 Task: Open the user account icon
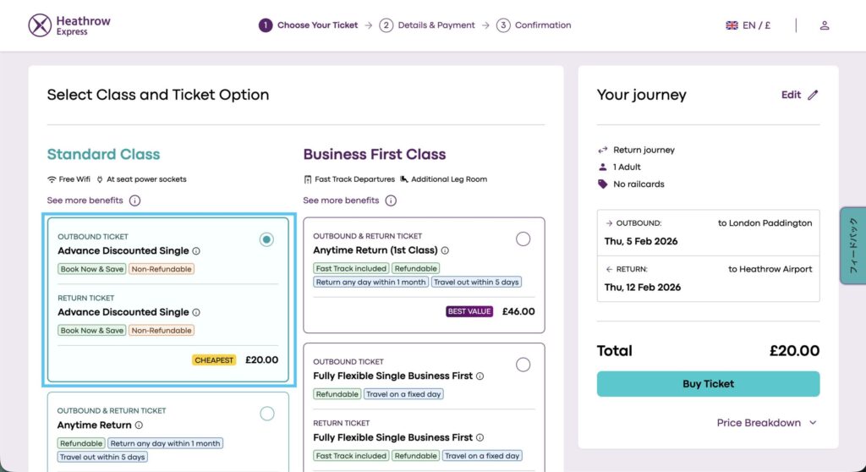pos(825,25)
